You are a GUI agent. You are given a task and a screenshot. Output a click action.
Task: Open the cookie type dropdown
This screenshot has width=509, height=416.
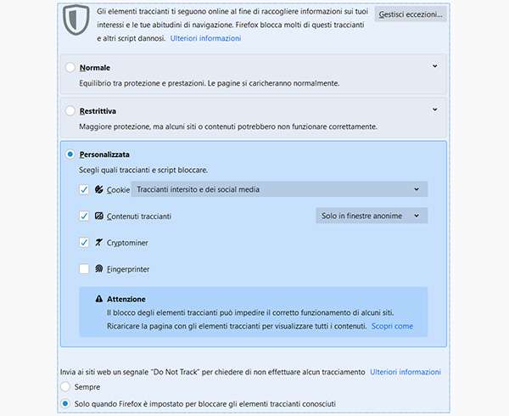279,189
